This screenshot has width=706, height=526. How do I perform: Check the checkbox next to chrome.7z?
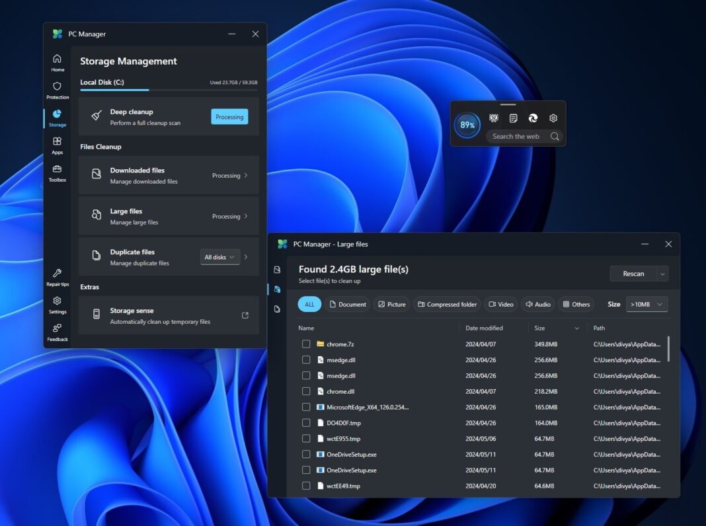coord(306,344)
